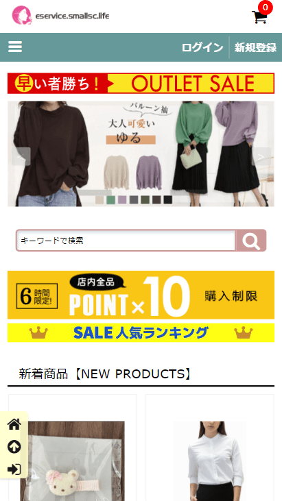The image size is (282, 501).
Task: Click the magnifying glass search button
Action: tap(251, 241)
